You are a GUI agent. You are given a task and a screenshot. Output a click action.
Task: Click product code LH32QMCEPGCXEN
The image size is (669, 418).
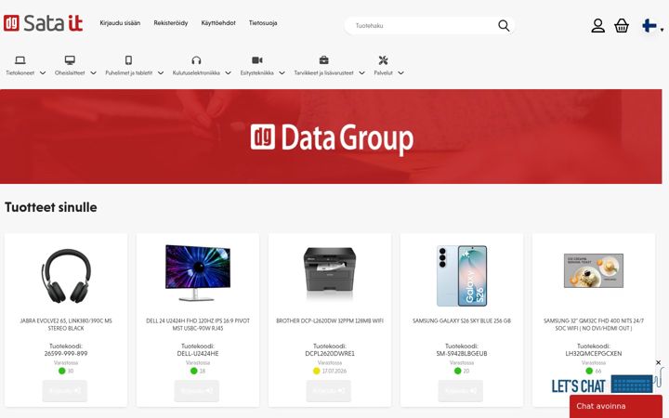pyautogui.click(x=594, y=354)
